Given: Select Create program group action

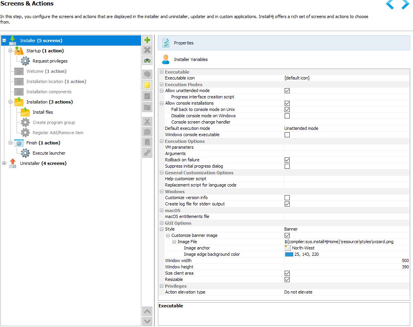Looking at the screenshot, I should pos(54,122).
